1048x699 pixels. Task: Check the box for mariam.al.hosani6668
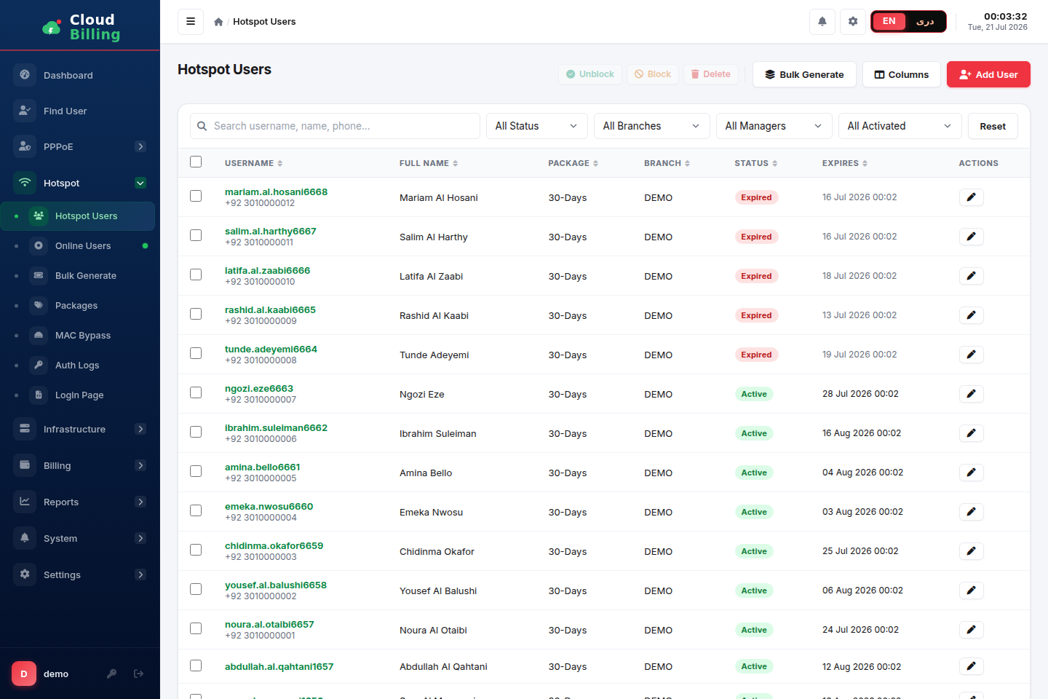[196, 196]
